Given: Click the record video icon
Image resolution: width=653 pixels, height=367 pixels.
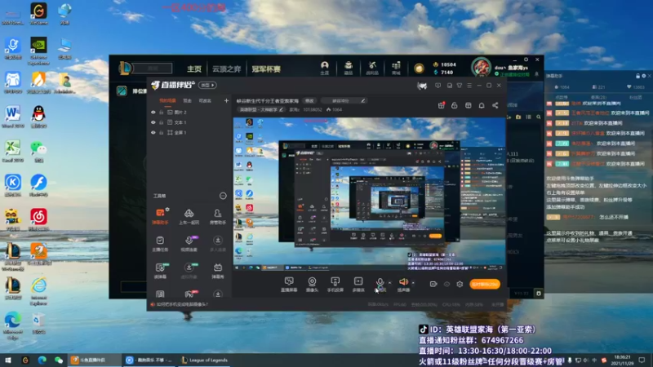Looking at the screenshot, I should pos(433,284).
